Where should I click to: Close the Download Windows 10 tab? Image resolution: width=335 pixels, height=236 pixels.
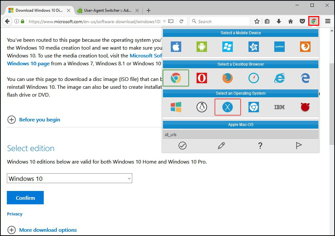pyautogui.click(x=69, y=10)
